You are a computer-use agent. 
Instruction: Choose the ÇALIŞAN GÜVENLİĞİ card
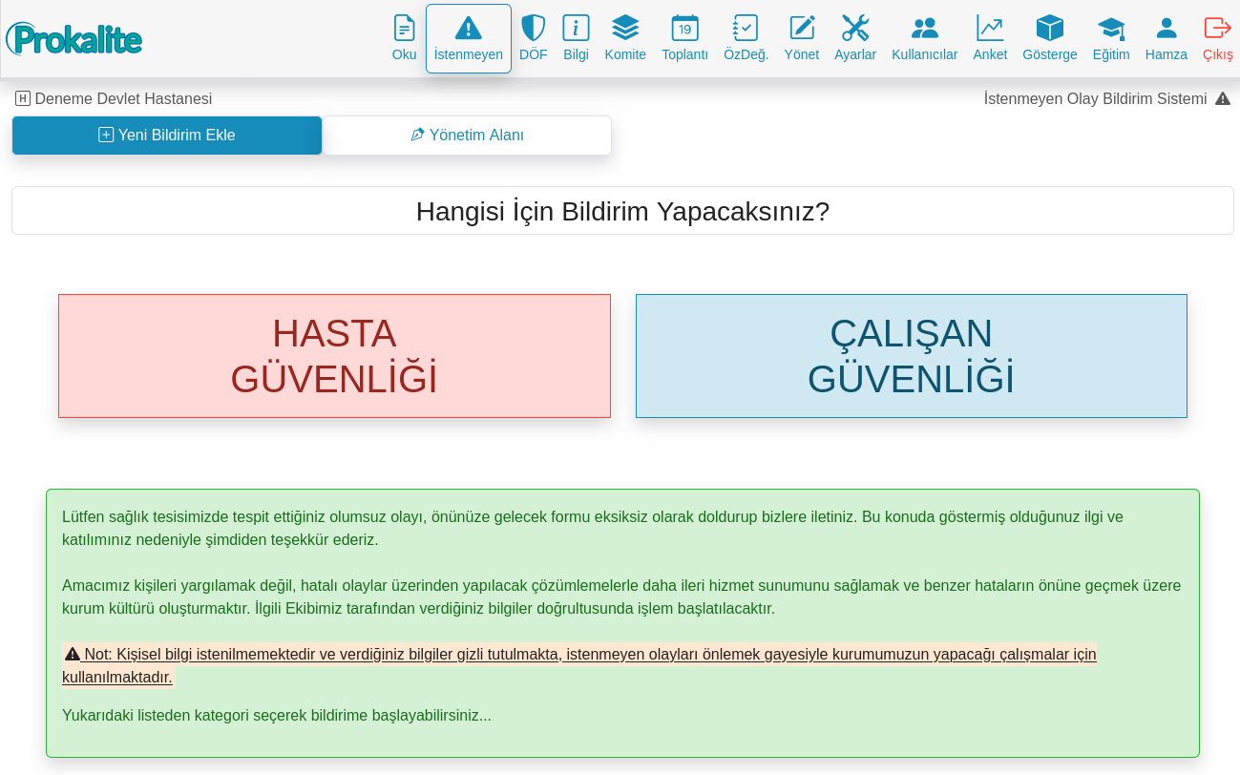[912, 356]
